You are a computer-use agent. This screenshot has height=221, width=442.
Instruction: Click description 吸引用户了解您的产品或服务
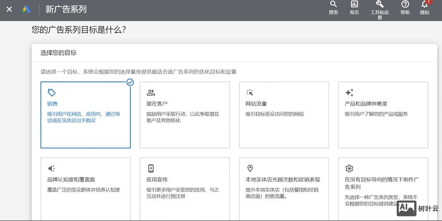(376, 114)
